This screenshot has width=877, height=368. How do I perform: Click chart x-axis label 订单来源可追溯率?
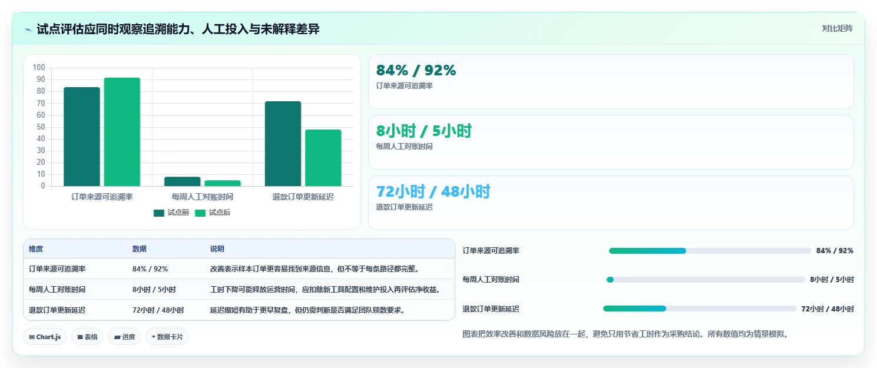point(102,197)
